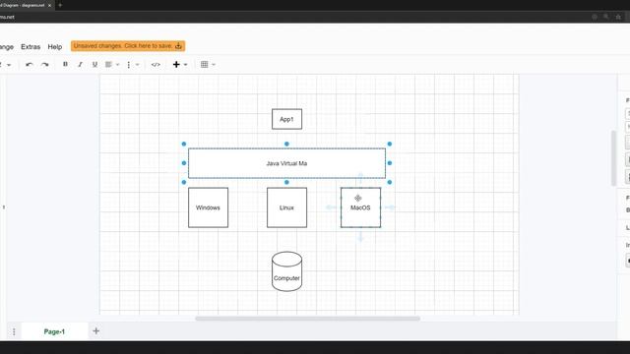Select the Windows box

[x=208, y=207]
